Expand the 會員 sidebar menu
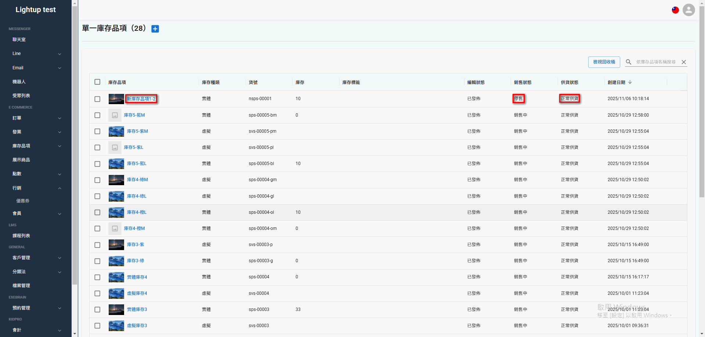 click(x=36, y=213)
